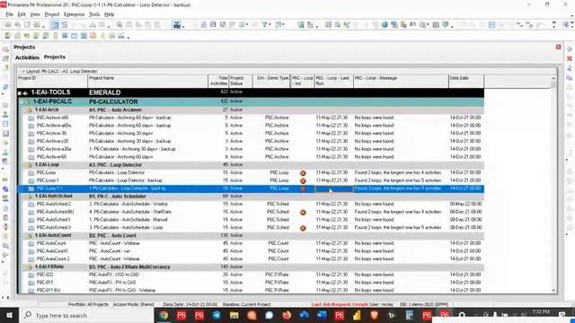The image size is (575, 323).
Task: Click the project icon beside P6C-022
Action: (x=31, y=275)
